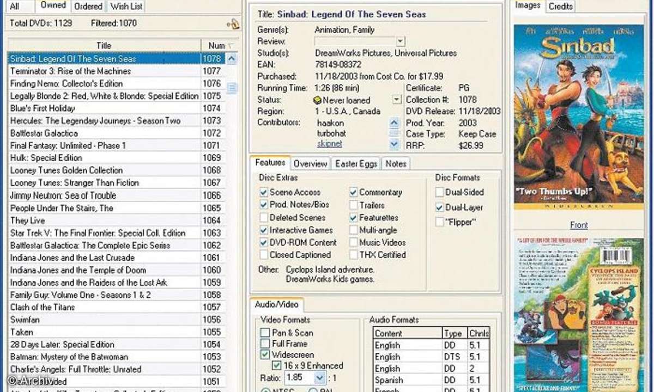The width and height of the screenshot is (654, 392).
Task: Select Looney Tunes Golden Collection
Action: [x=117, y=170]
